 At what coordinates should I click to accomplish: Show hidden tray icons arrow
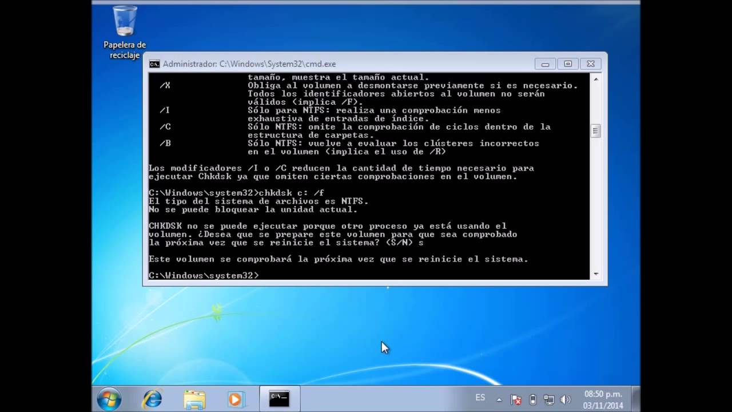(x=499, y=400)
